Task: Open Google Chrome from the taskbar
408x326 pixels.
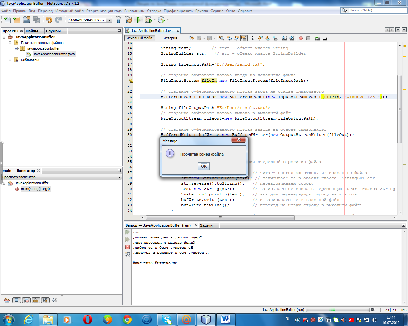Action: tap(127, 319)
